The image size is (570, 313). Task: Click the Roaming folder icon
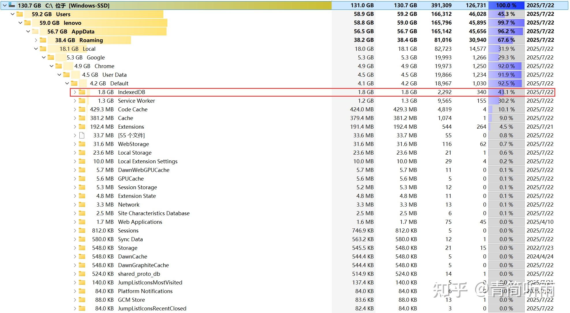click(x=43, y=40)
